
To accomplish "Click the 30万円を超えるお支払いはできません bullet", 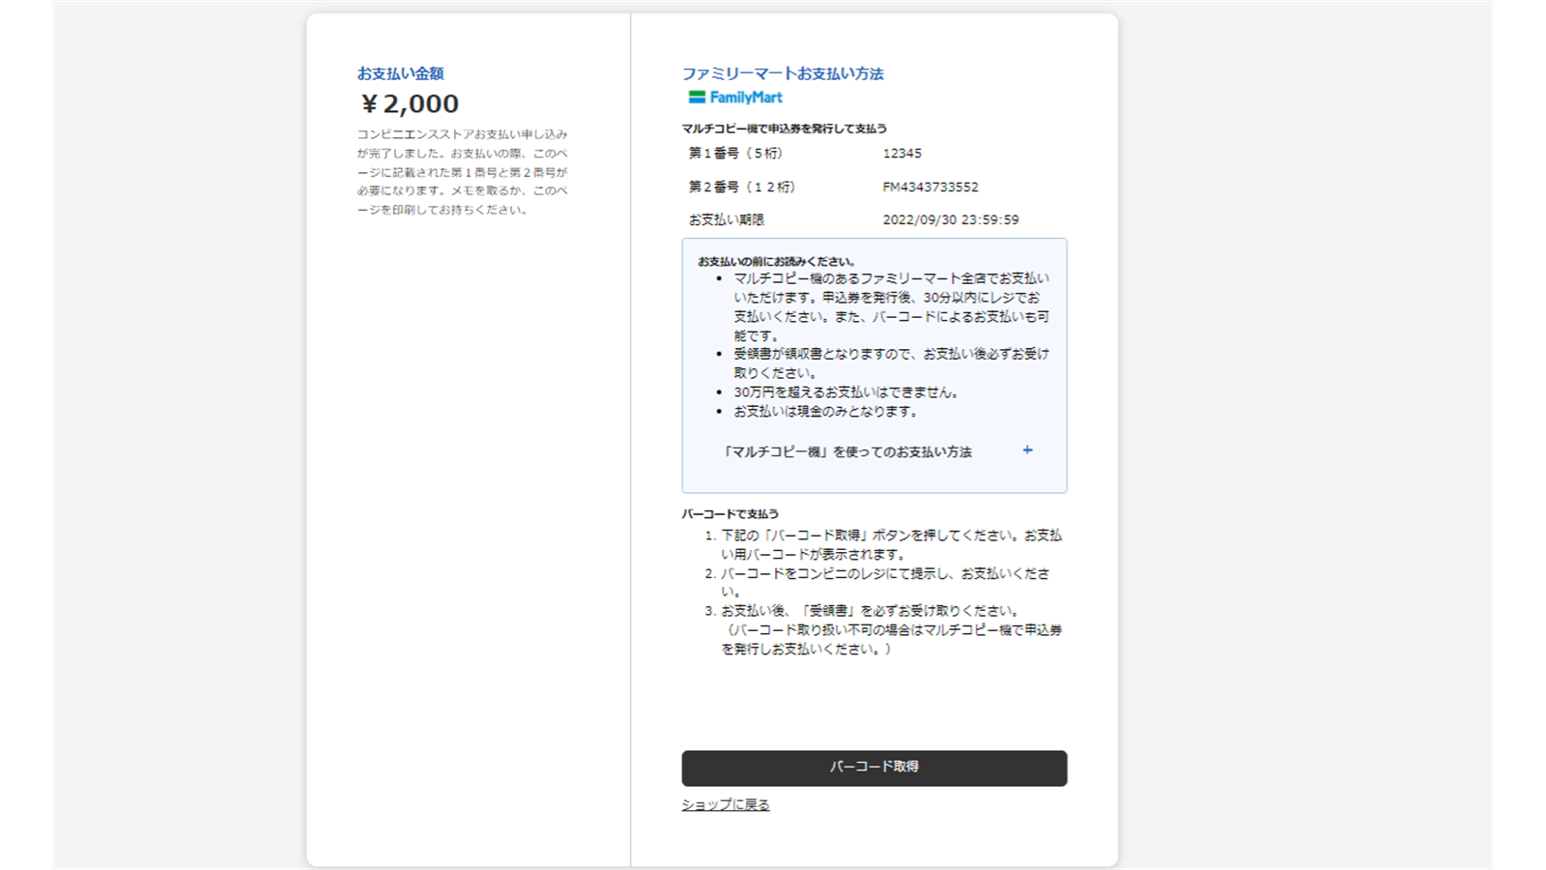I will pyautogui.click(x=846, y=392).
